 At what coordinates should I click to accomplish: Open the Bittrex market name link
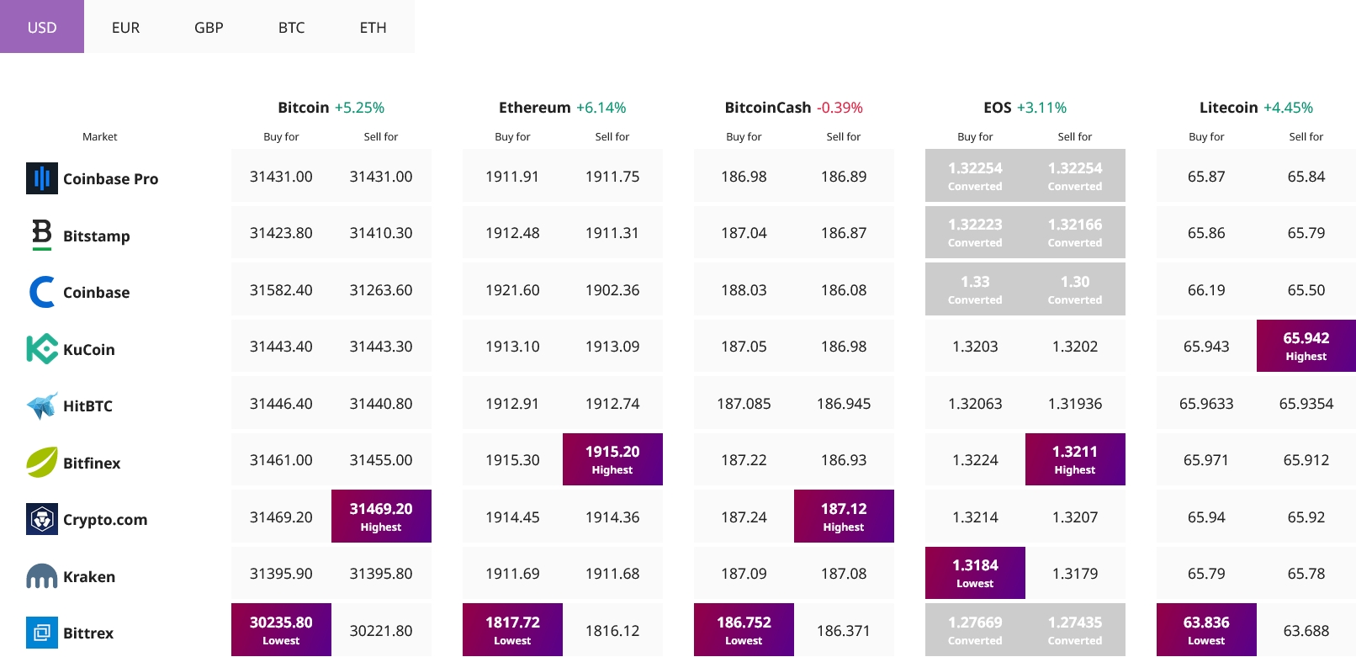click(x=88, y=633)
